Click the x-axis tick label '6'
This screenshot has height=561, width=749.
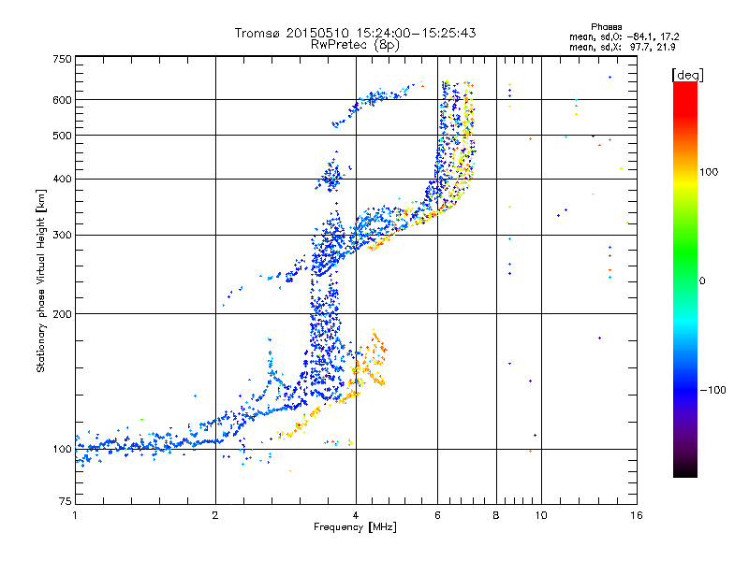(x=437, y=515)
